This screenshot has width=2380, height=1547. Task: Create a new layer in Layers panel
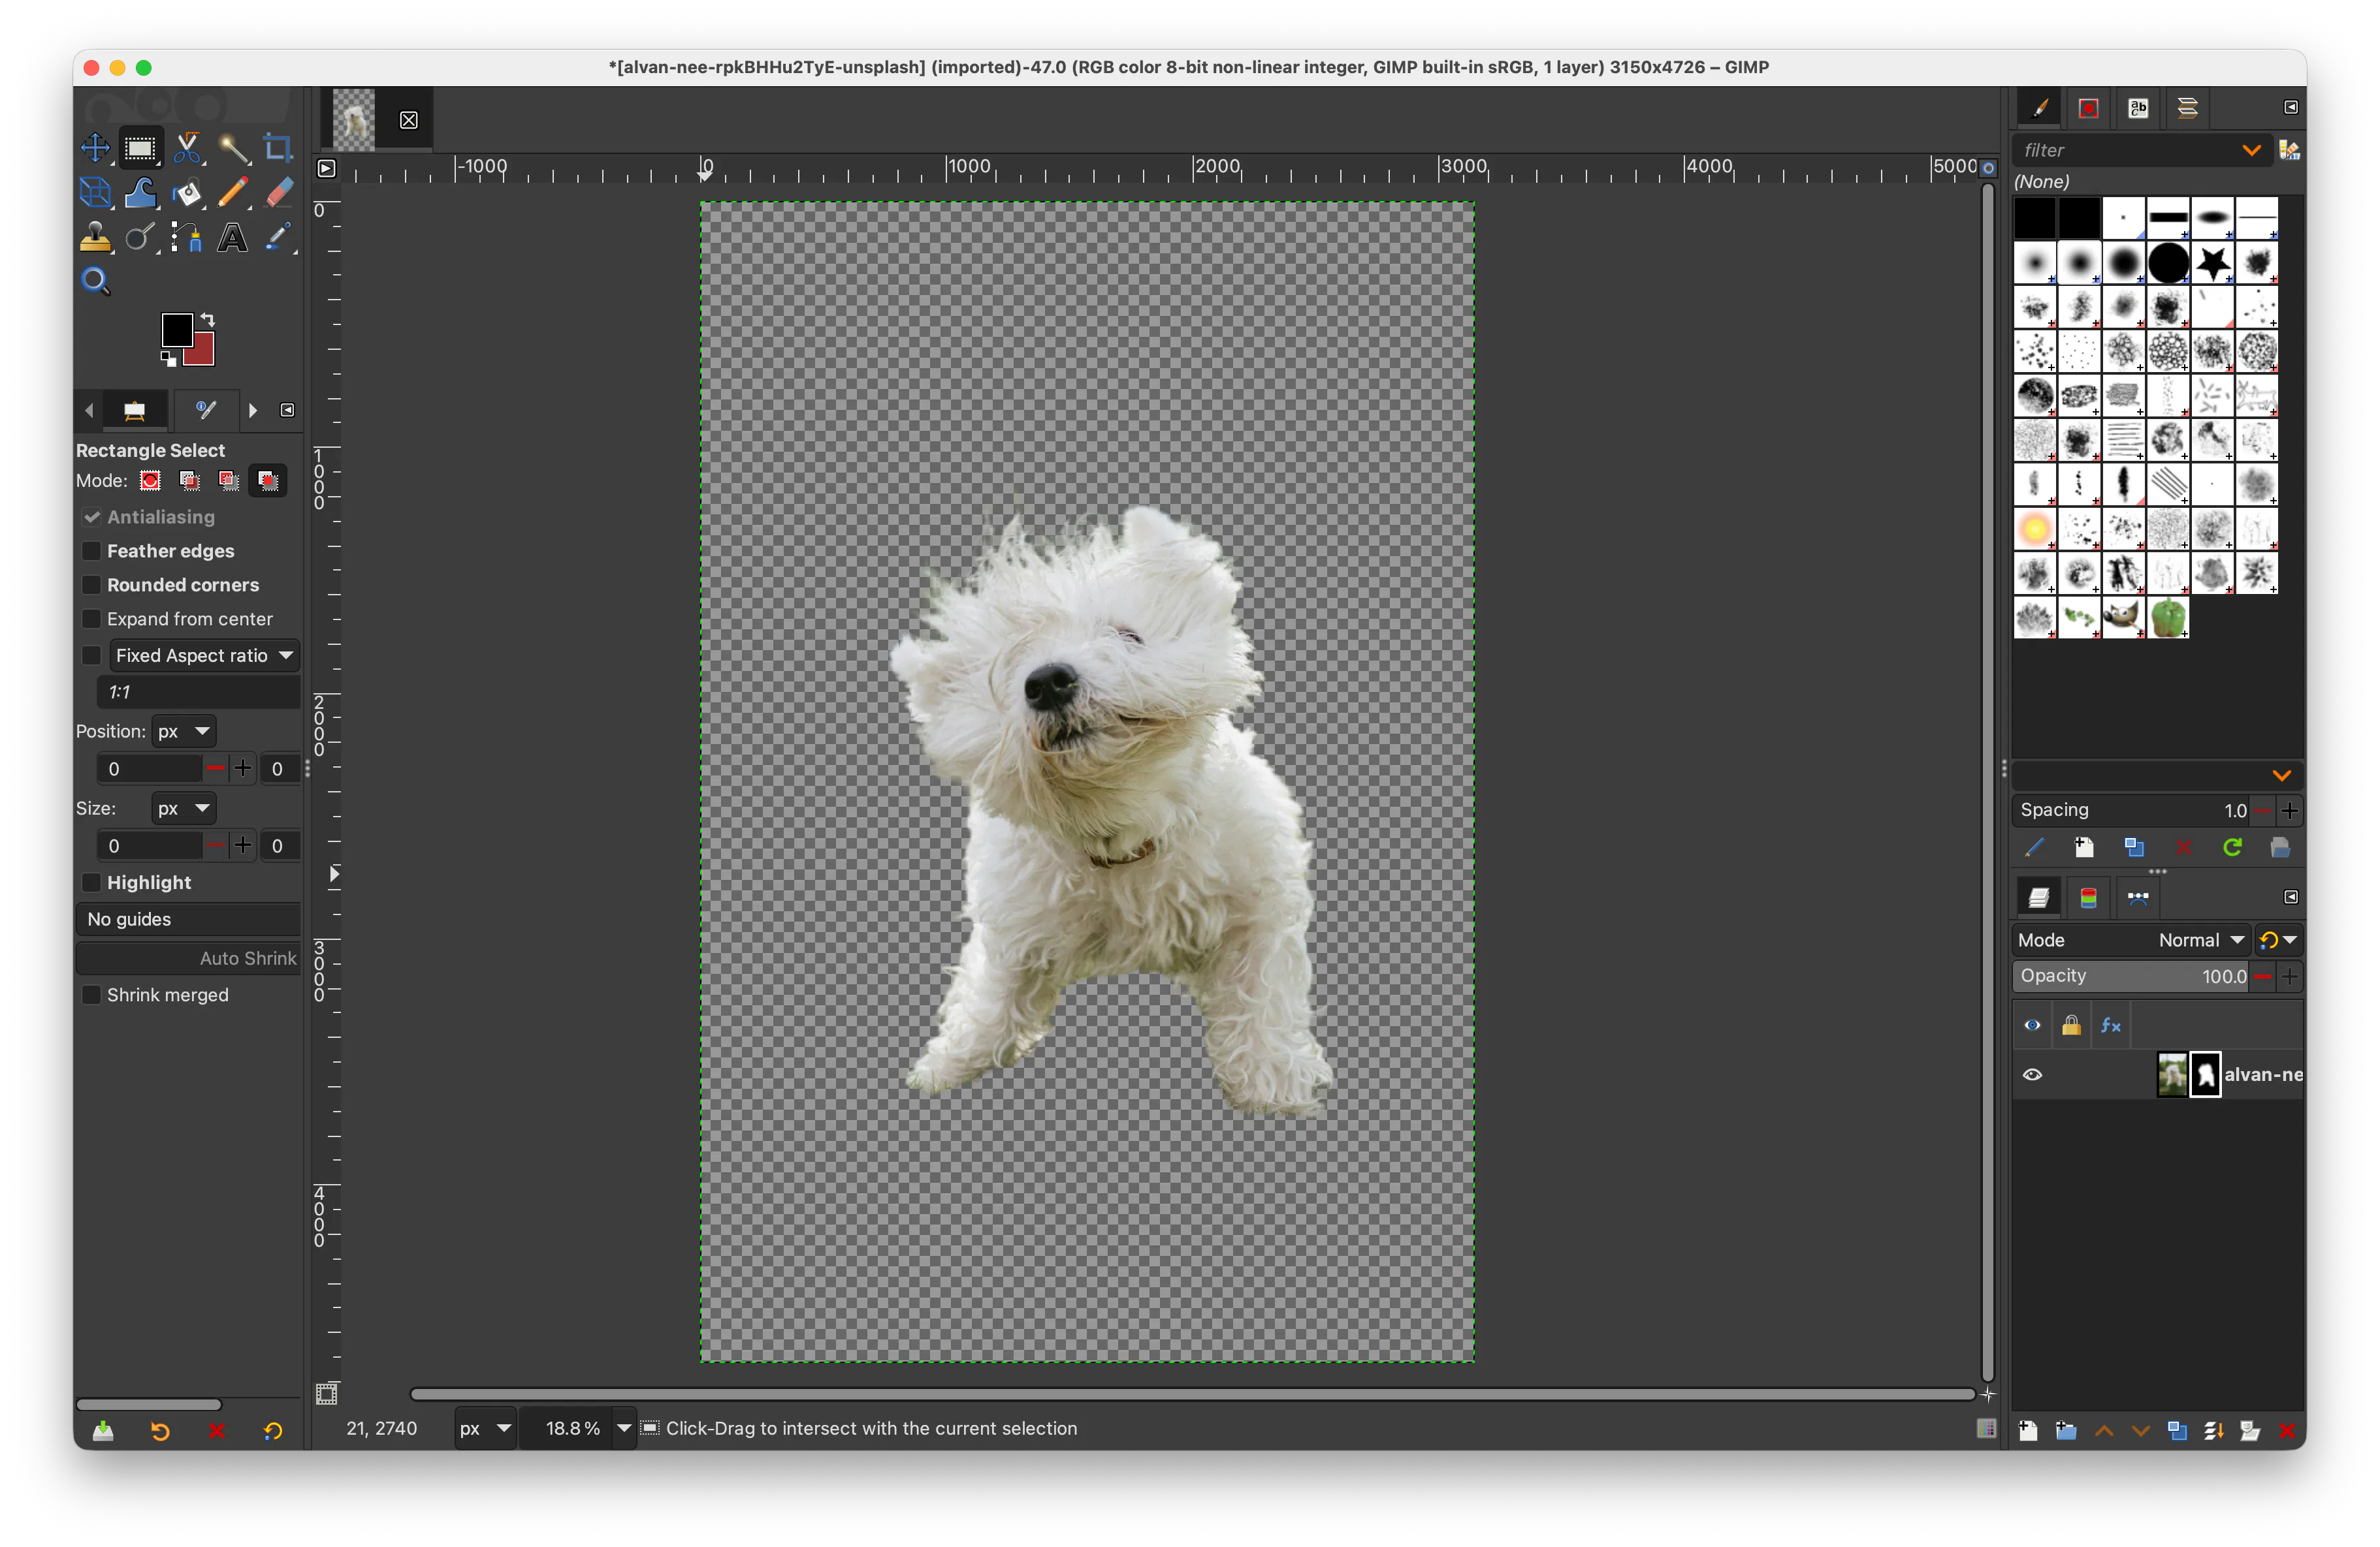coord(2028,1430)
